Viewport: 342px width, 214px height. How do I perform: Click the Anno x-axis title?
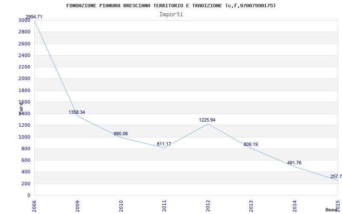(333, 210)
